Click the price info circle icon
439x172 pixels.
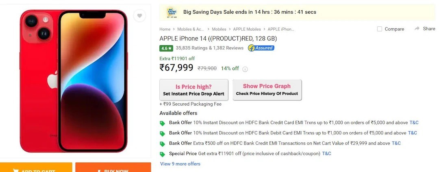point(245,69)
